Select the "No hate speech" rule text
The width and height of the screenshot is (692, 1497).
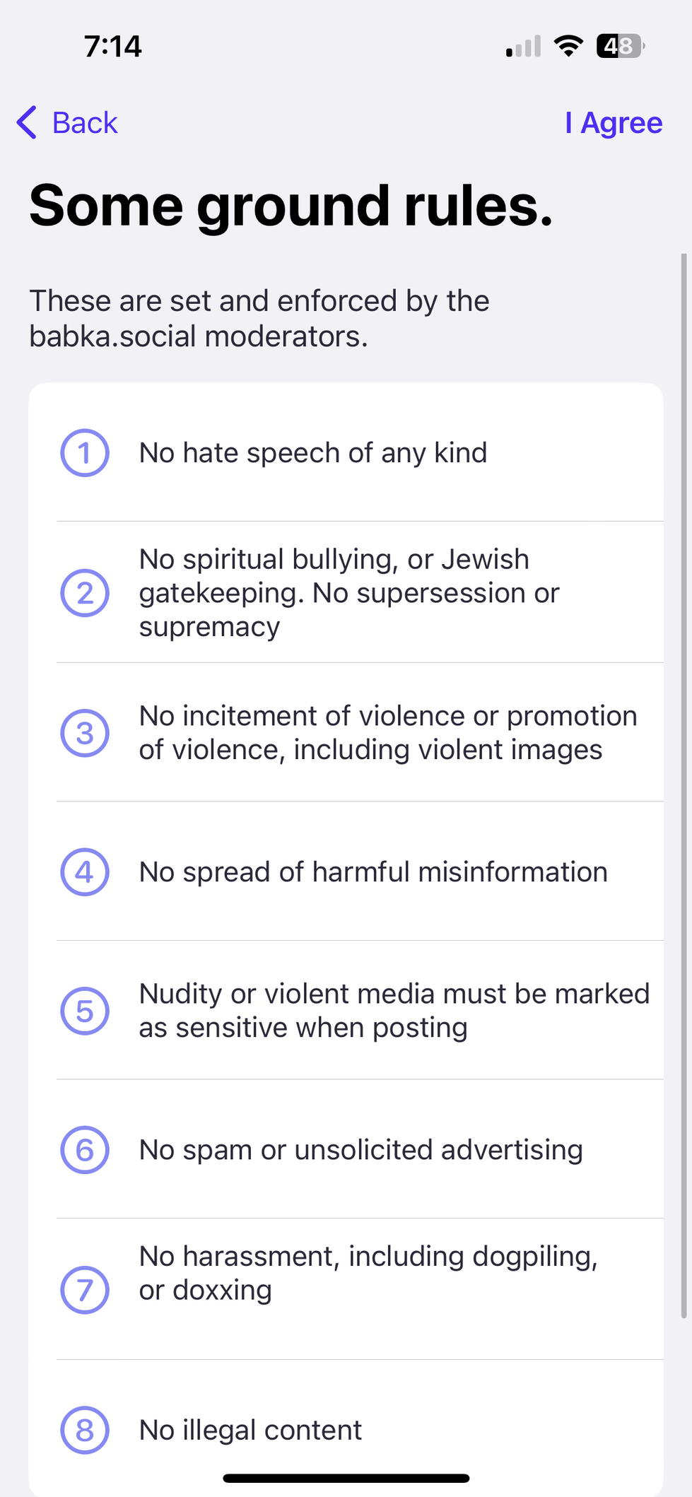[313, 453]
